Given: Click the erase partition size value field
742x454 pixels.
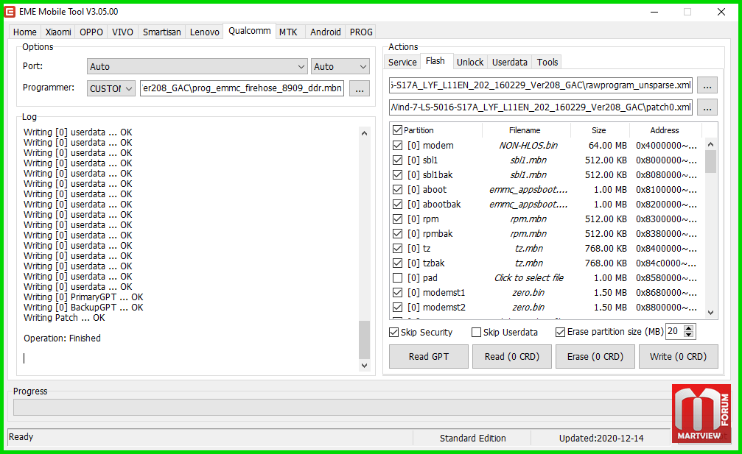Looking at the screenshot, I should tap(675, 332).
